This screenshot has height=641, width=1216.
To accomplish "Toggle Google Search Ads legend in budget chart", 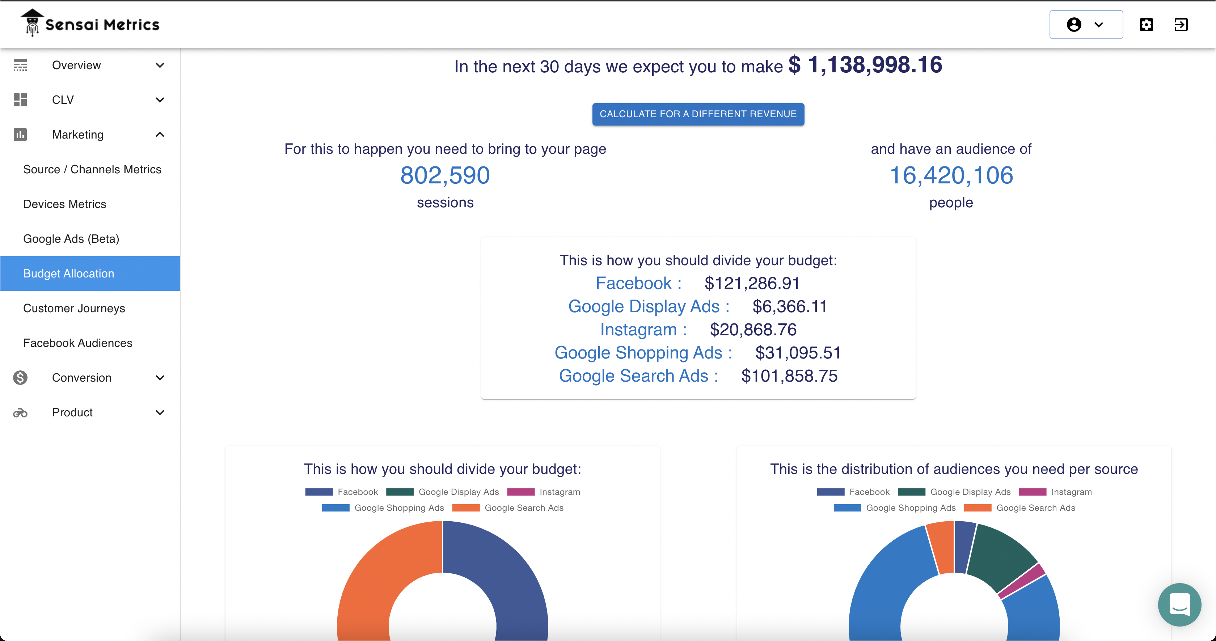I will pos(507,508).
